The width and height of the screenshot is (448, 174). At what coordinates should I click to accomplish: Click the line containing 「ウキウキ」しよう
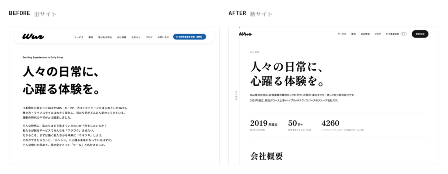[x=63, y=135]
